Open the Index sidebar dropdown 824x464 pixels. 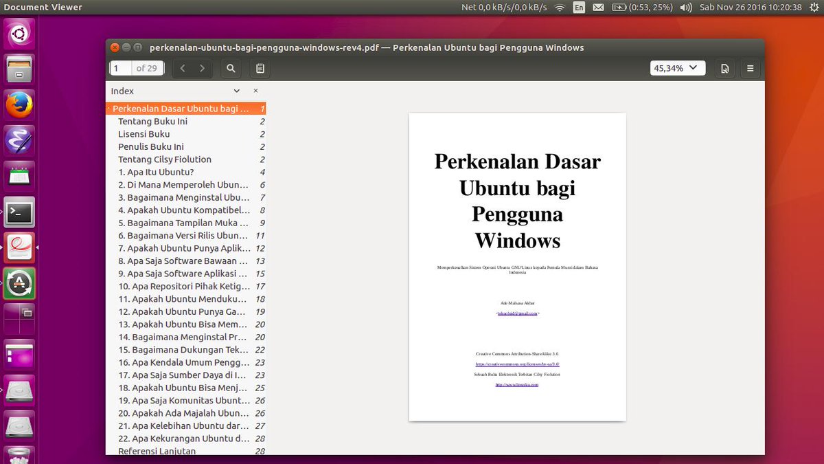(236, 91)
